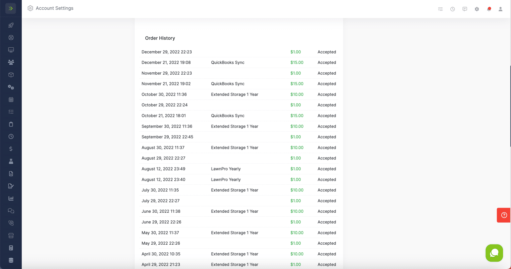Click the red help question mark button

504,215
